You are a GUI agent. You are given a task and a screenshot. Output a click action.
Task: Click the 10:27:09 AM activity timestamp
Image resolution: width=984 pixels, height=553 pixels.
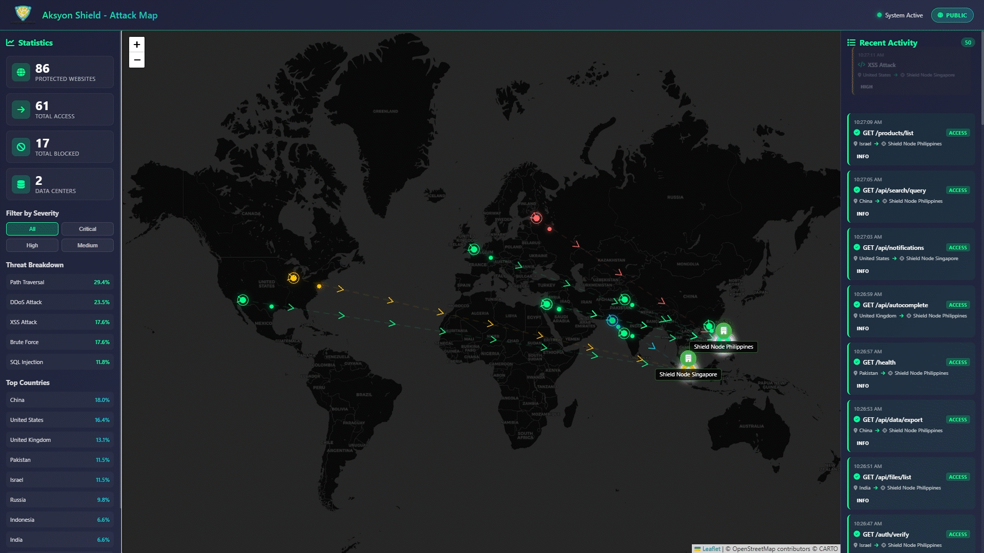tap(868, 122)
